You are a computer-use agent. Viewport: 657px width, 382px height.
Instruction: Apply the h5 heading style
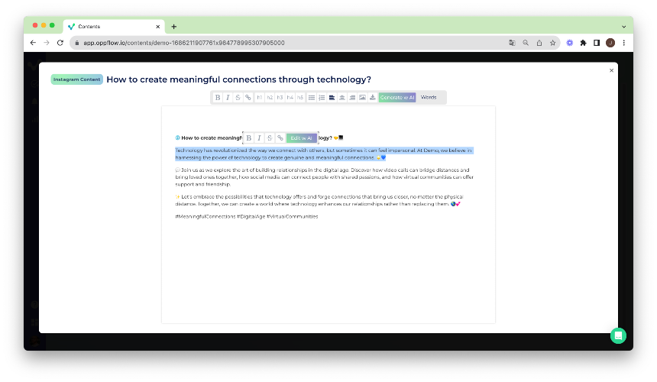(300, 98)
